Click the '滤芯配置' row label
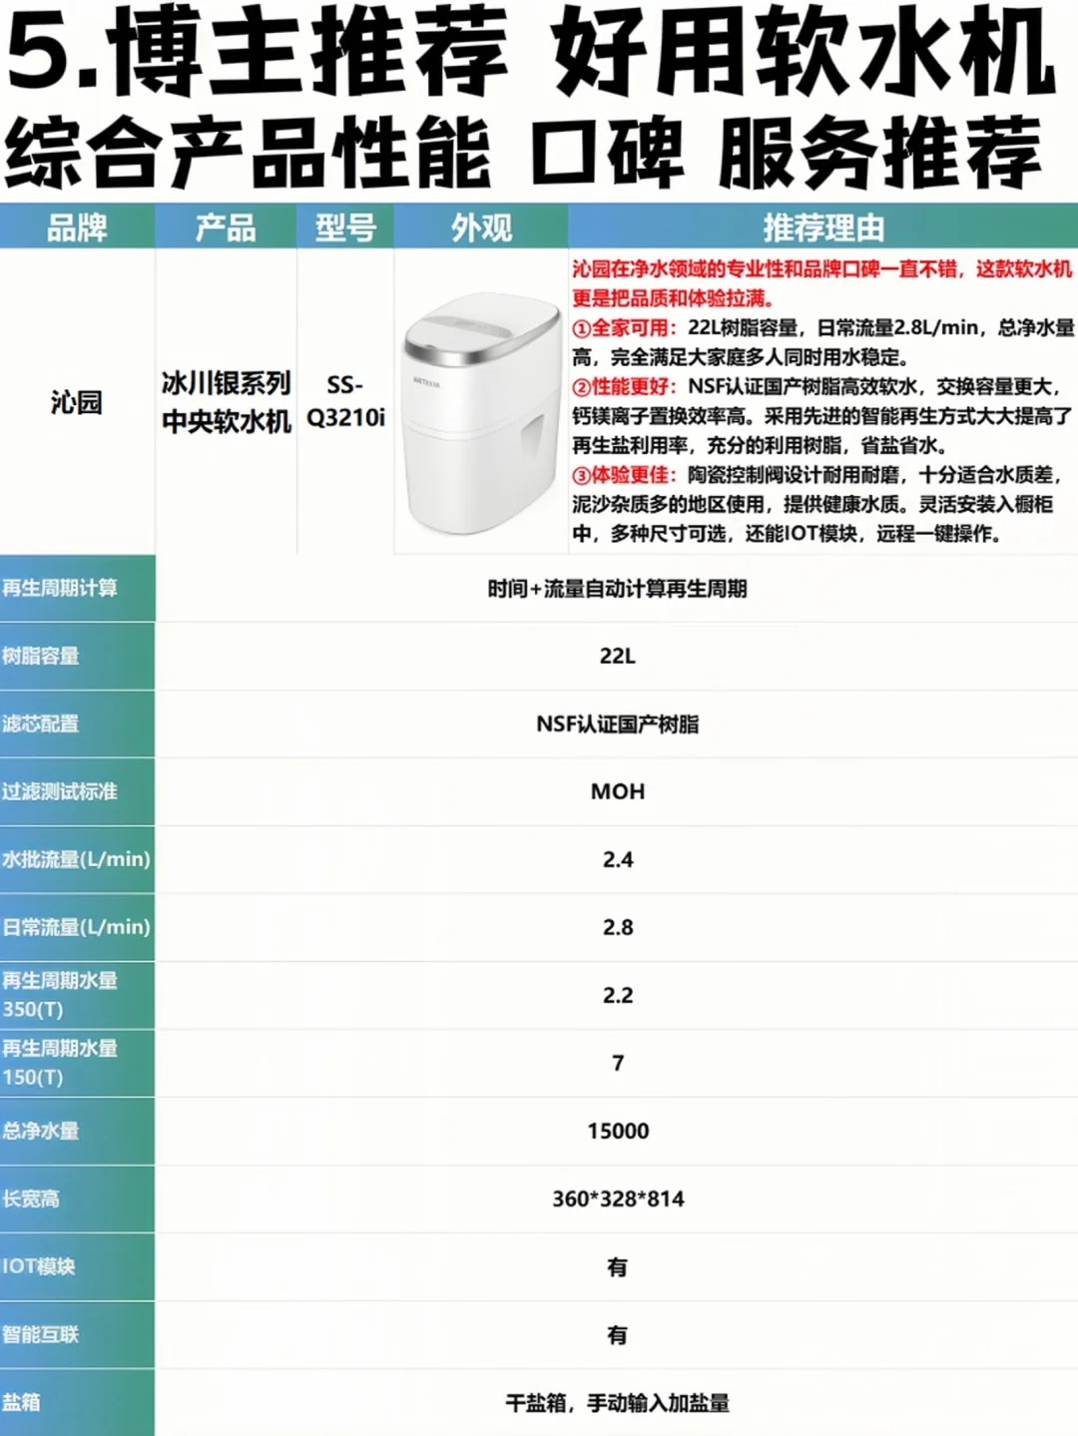Viewport: 1078px width, 1436px height. click(x=41, y=723)
